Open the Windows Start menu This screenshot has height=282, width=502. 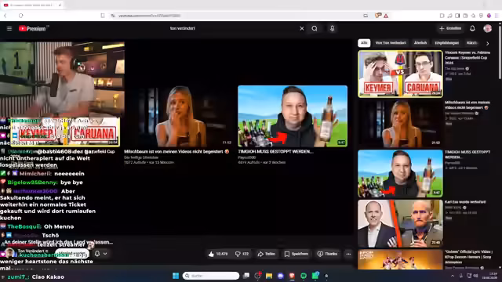point(176,276)
